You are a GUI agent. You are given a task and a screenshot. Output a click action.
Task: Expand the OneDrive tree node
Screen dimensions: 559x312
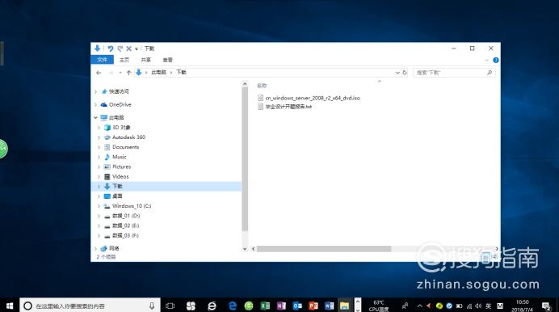(95, 104)
